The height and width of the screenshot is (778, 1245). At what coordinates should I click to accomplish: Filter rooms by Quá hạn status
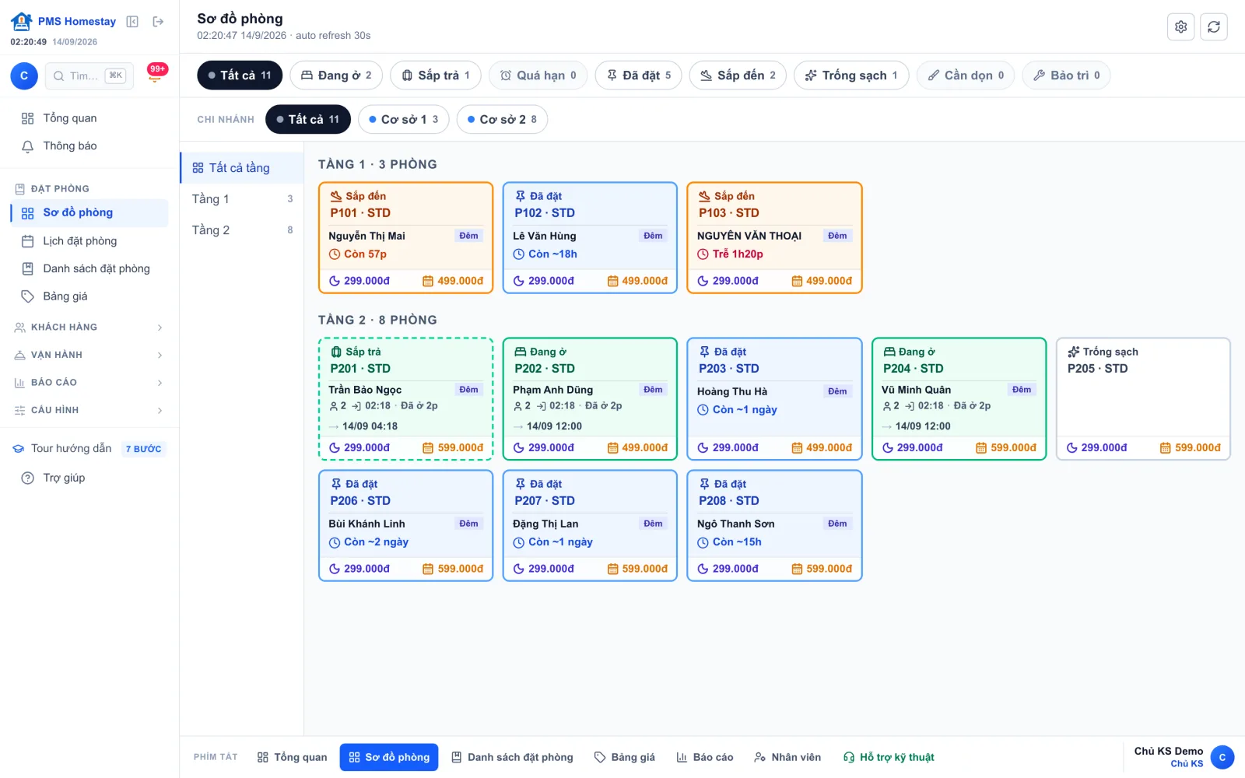pyautogui.click(x=538, y=75)
